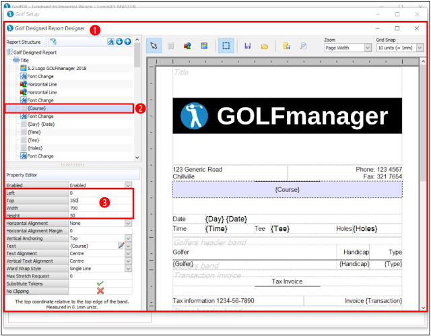Click the yellow export report icon
431x336 pixels.
click(286, 46)
